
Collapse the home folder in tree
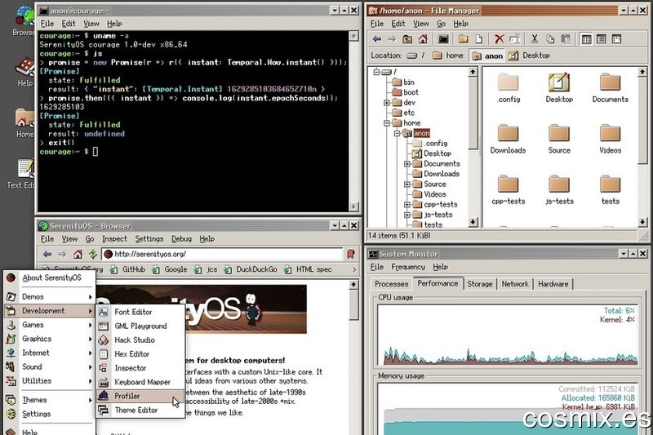[x=387, y=122]
